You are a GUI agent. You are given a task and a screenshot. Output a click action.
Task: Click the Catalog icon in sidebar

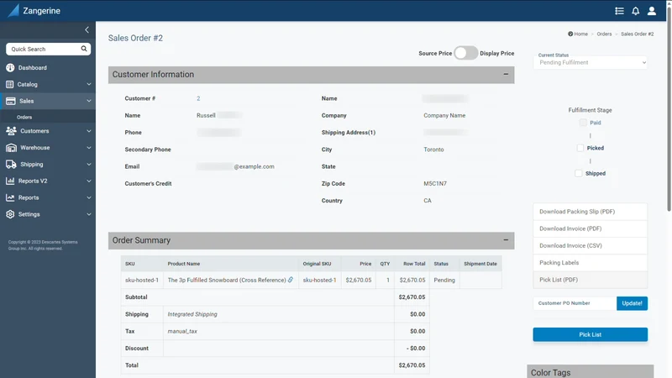[10, 85]
